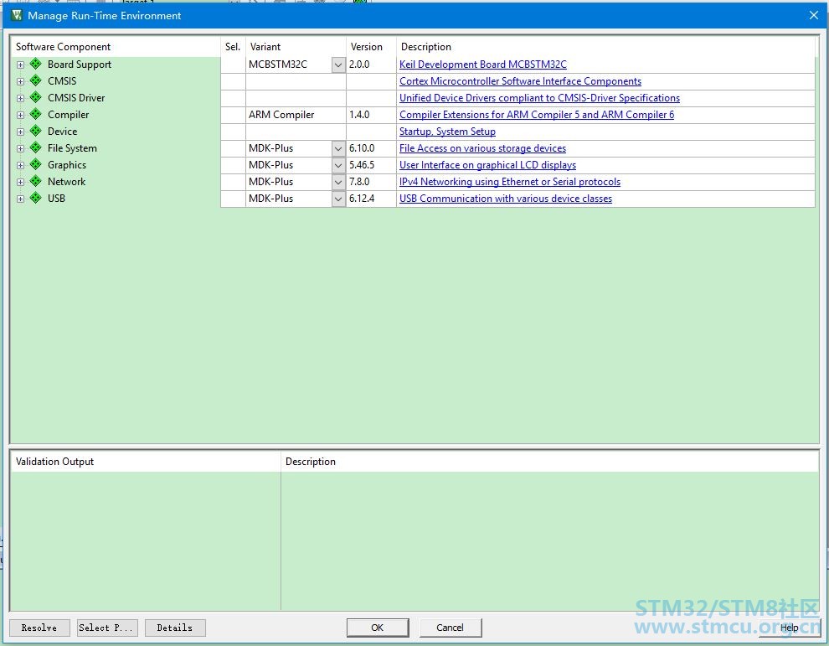Open User Interface on graphical LCD displays link

[487, 164]
